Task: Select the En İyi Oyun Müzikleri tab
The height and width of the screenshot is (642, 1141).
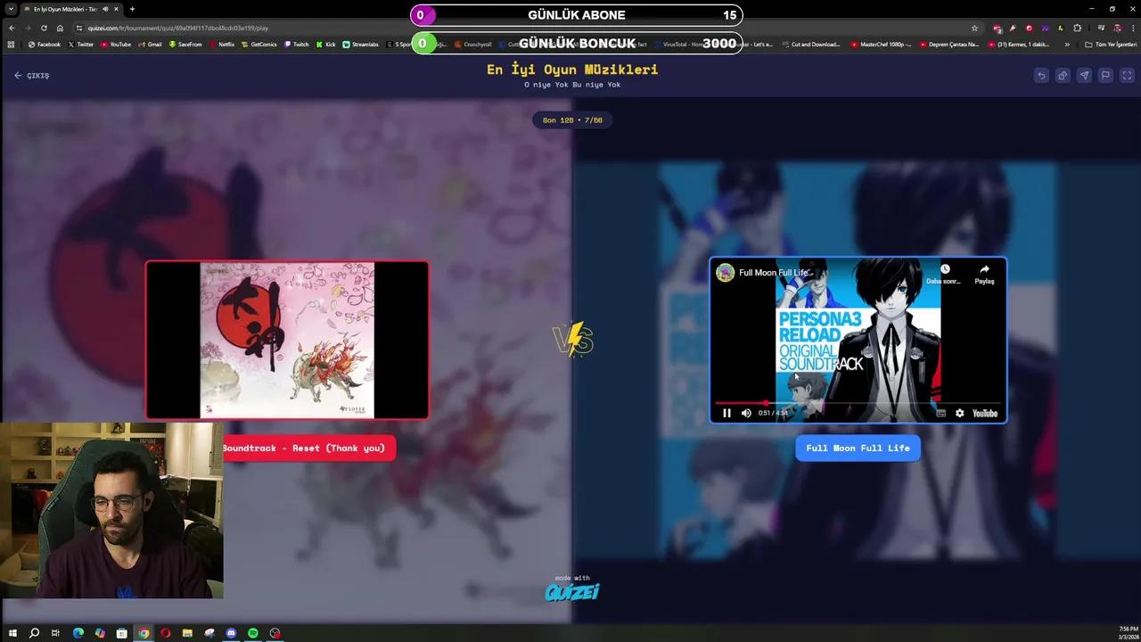Action: (71, 9)
